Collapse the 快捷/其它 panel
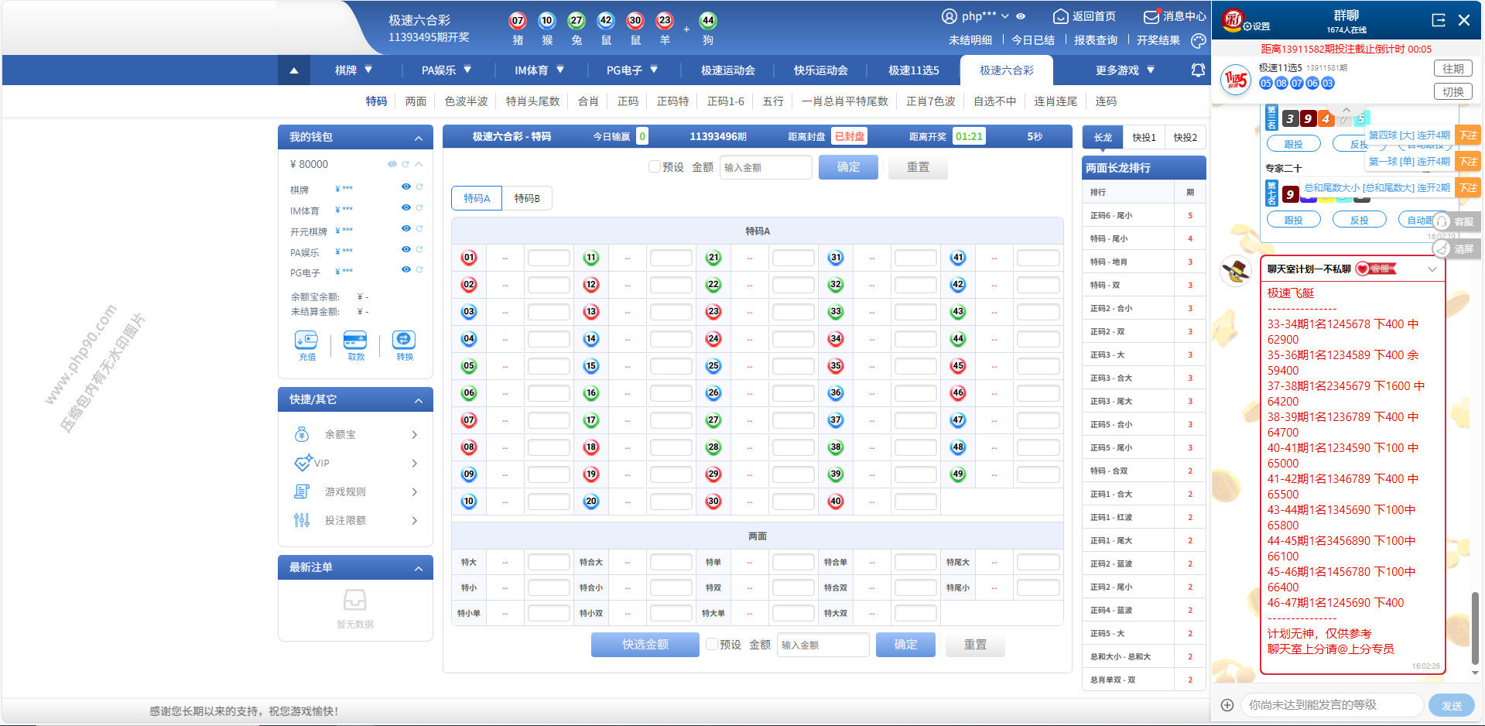This screenshot has height=726, width=1485. (419, 400)
